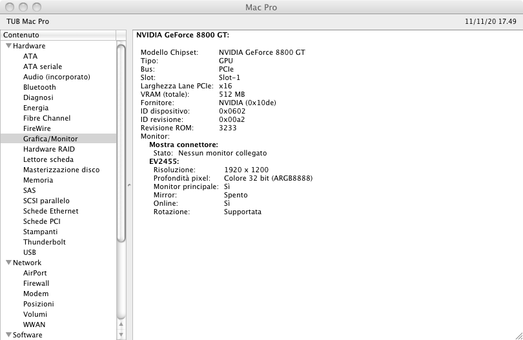Select SAS in the sidebar

click(29, 190)
